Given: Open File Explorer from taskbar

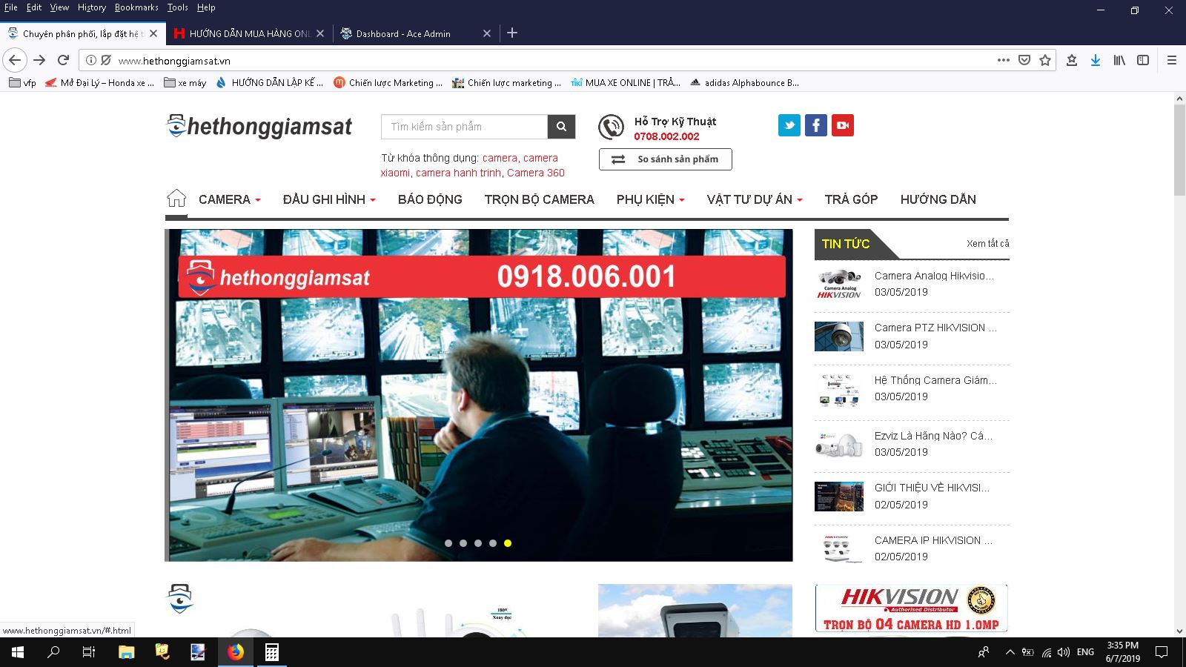Looking at the screenshot, I should point(127,652).
